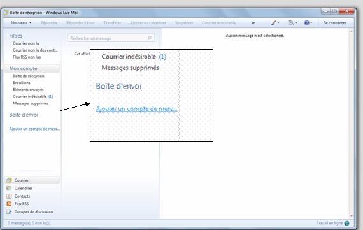Expand the Nouveau dropdown arrow
The height and width of the screenshot is (230, 363).
coord(31,23)
